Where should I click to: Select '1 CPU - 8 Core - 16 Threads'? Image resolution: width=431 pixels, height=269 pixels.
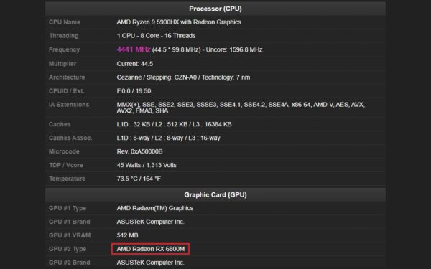(x=156, y=36)
